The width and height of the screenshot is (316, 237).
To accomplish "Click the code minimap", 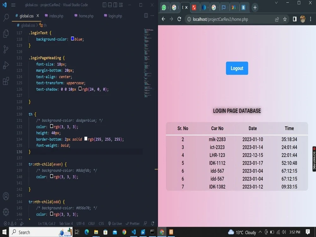I will pyautogui.click(x=149, y=63).
